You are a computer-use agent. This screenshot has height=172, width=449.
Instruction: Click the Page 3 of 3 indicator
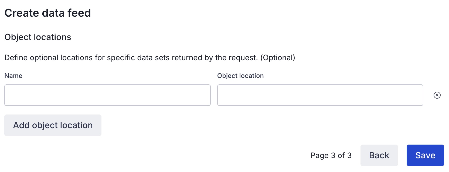coord(331,155)
